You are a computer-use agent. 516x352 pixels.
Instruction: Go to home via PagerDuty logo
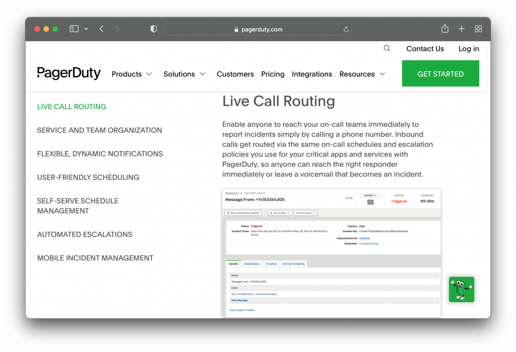click(x=69, y=73)
